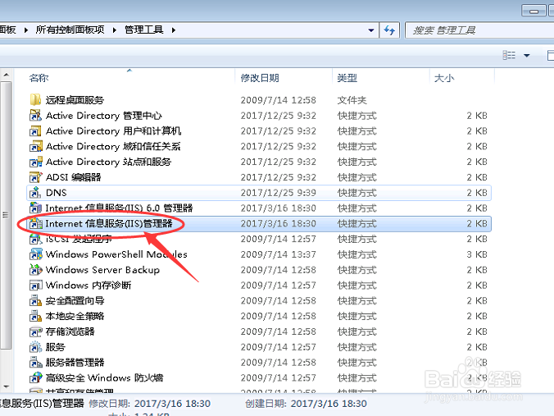Click 本地安全策略 name

tap(75, 316)
